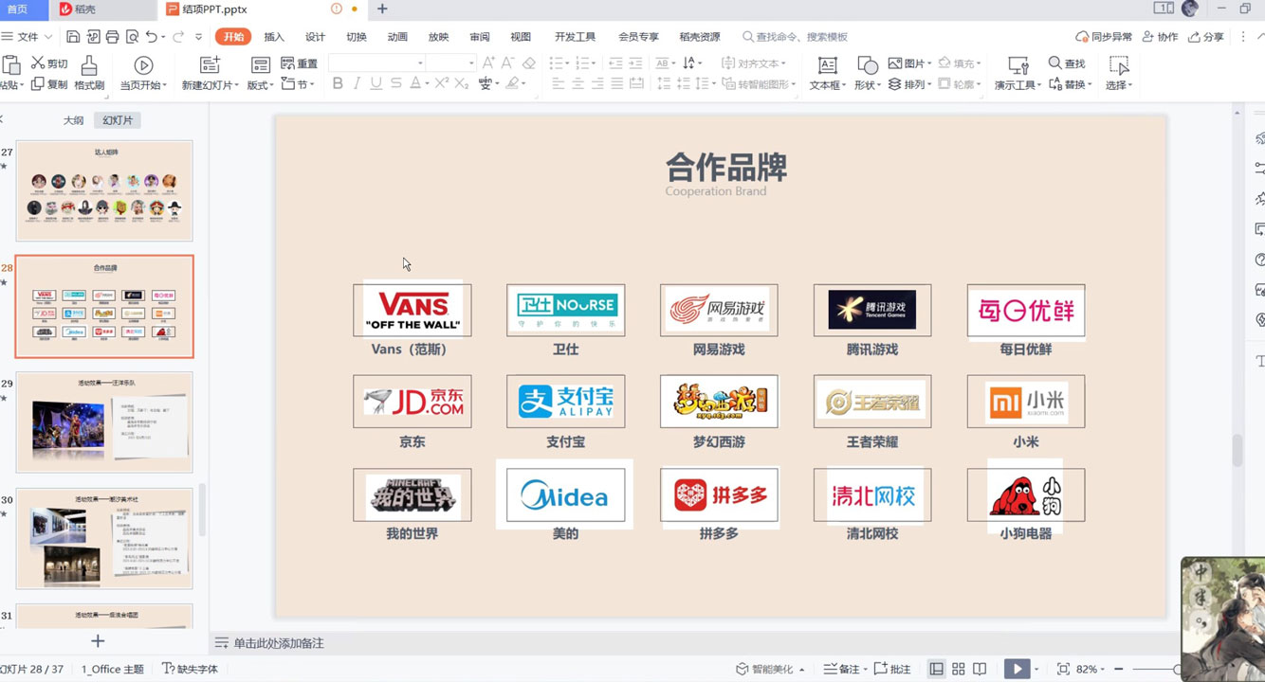
Task: Switch to the 大纲 outline tab
Action: point(73,120)
